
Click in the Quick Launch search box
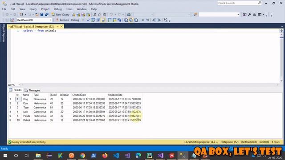237,3
